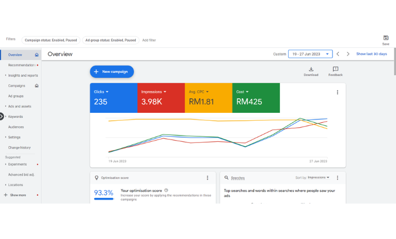Viewport: 396px width, 239px height.
Task: Open the date range 19 - 27 Jun 2023 dropdown
Action: click(310, 54)
